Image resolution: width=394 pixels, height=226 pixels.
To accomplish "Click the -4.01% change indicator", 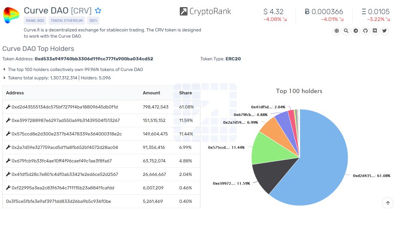I will tap(332, 19).
